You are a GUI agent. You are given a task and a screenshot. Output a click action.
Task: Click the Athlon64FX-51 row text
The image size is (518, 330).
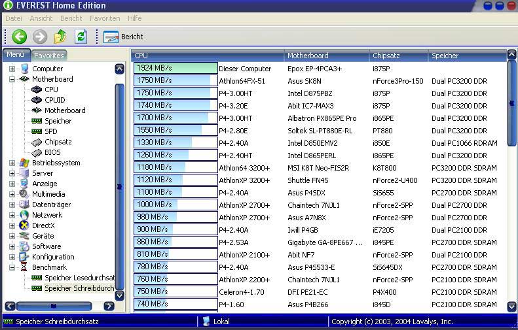point(242,81)
